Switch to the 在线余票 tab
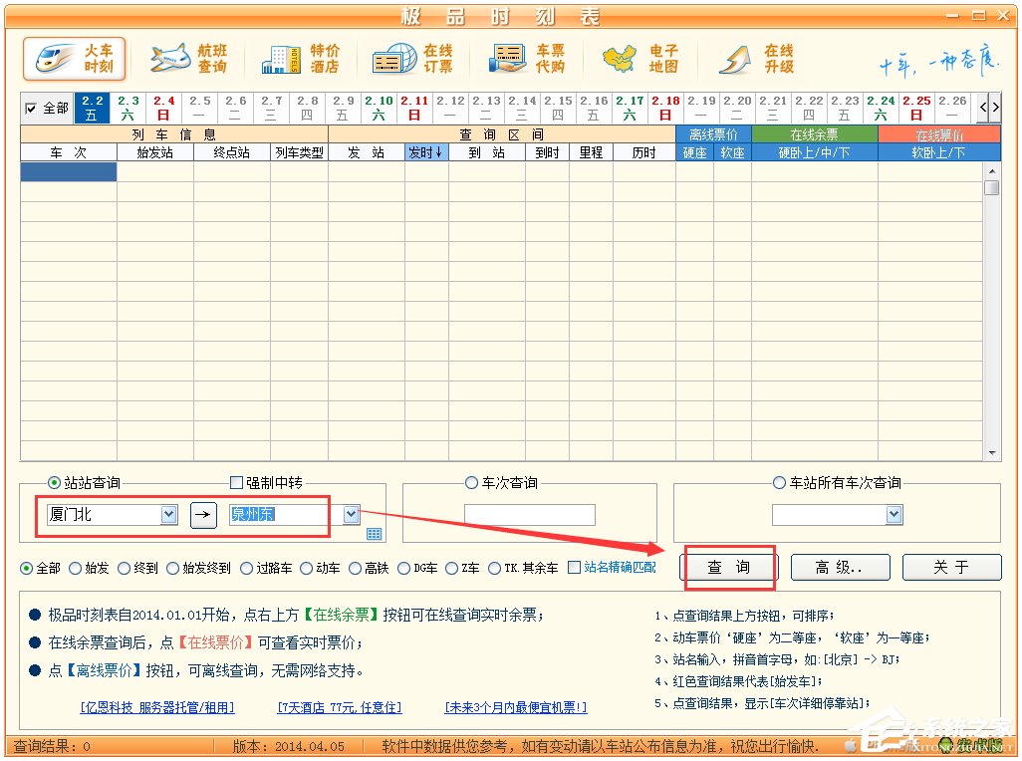The width and height of the screenshot is (1022, 761). (814, 134)
